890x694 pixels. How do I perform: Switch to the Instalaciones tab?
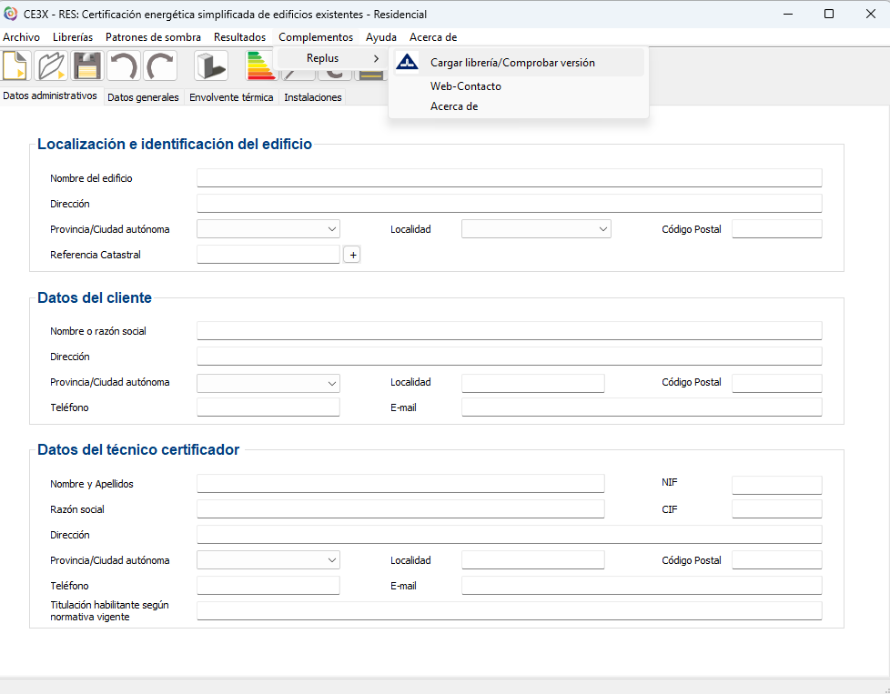click(312, 97)
